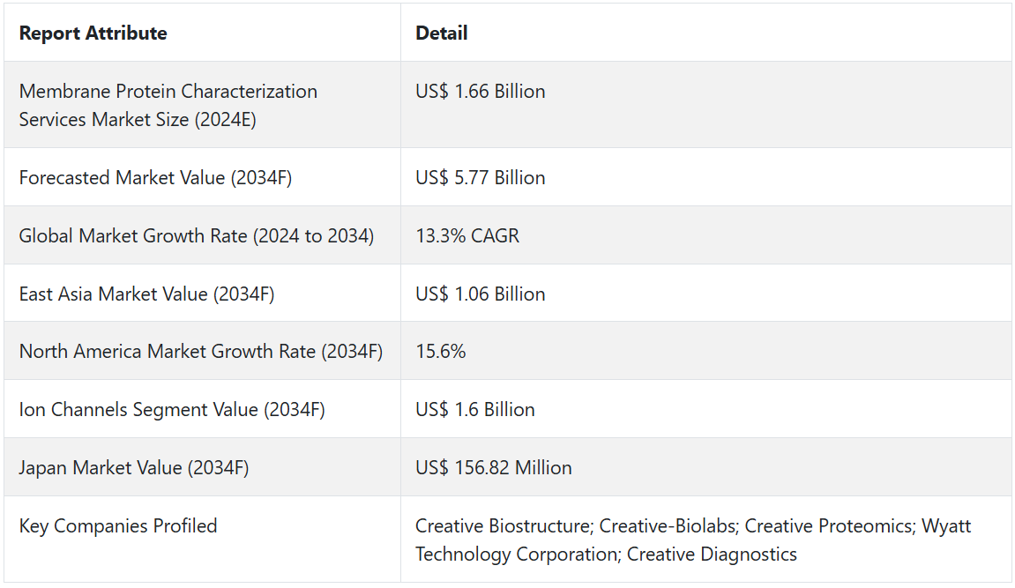Select the Membrane Protein Characterization Services Market Size cell
The width and height of the screenshot is (1015, 588).
point(168,105)
